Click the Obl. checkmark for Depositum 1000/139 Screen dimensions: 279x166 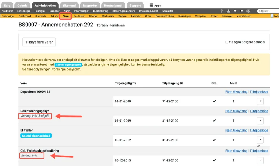pos(214,101)
